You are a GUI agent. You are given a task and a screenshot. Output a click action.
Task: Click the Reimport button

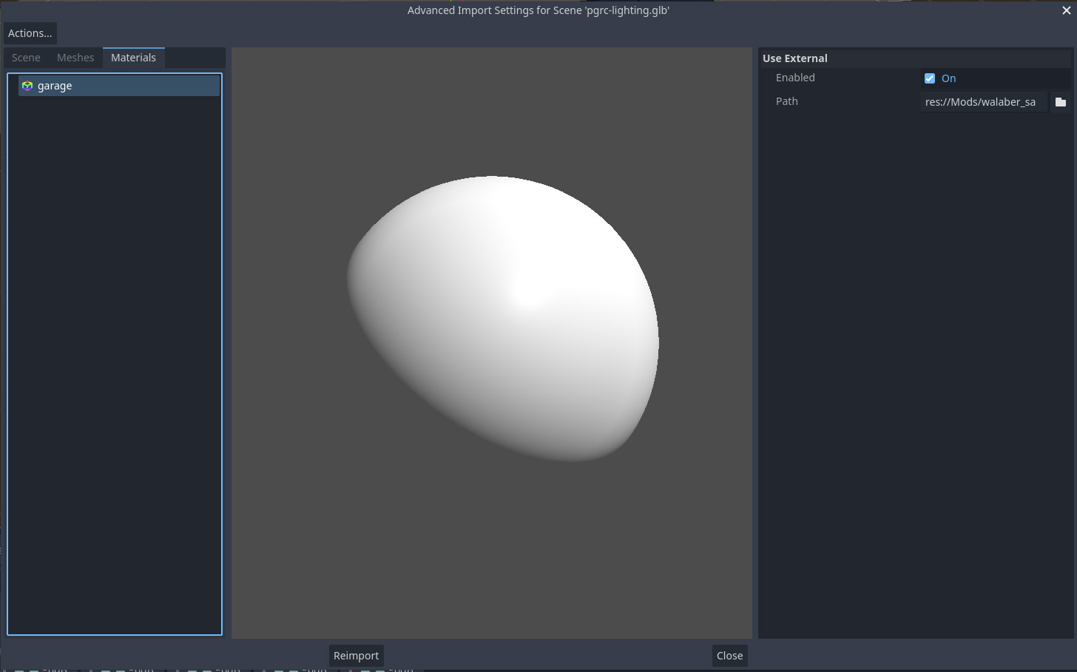tap(356, 656)
